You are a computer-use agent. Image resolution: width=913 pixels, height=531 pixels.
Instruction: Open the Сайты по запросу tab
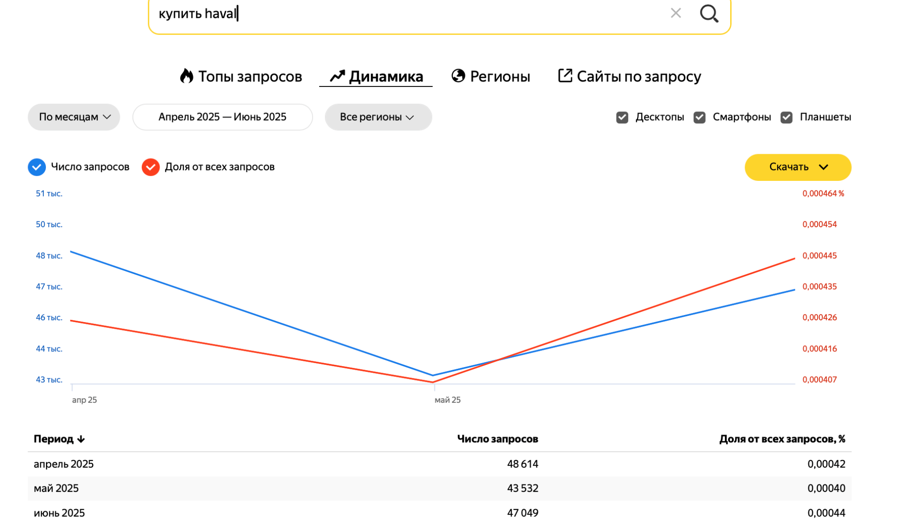click(629, 76)
